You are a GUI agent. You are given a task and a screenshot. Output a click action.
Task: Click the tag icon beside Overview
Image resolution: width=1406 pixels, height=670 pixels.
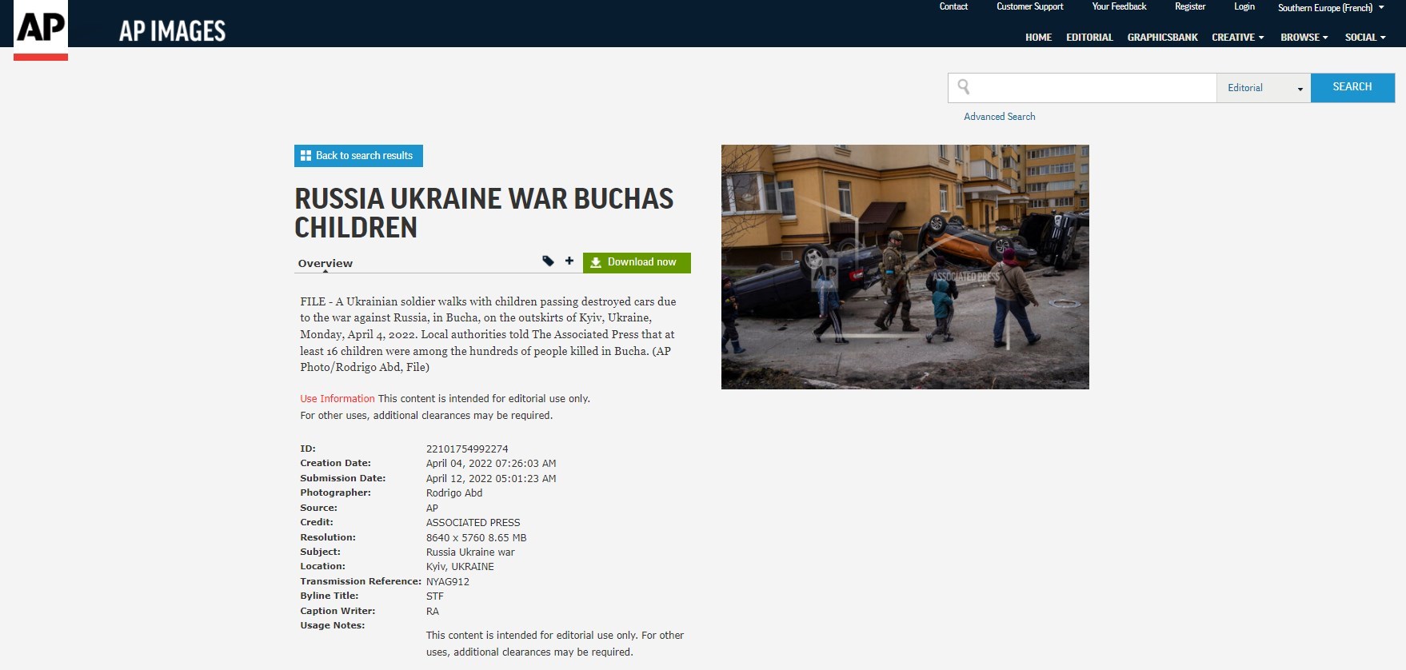(548, 261)
